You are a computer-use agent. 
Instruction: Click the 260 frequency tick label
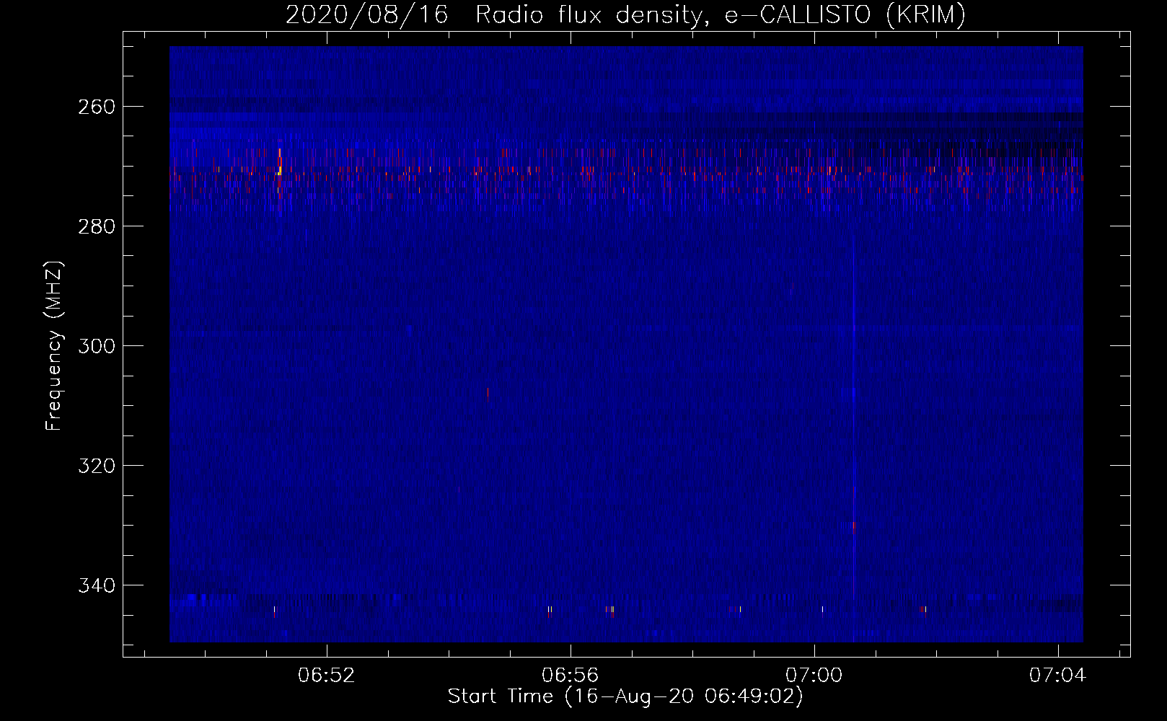[x=97, y=107]
